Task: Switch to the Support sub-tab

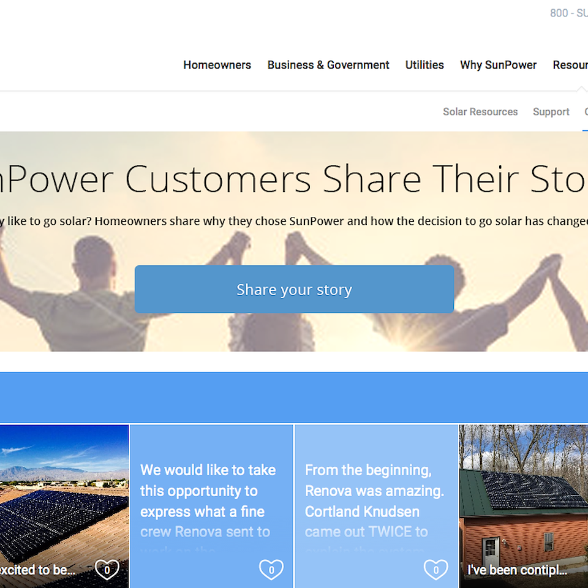Action: click(551, 111)
